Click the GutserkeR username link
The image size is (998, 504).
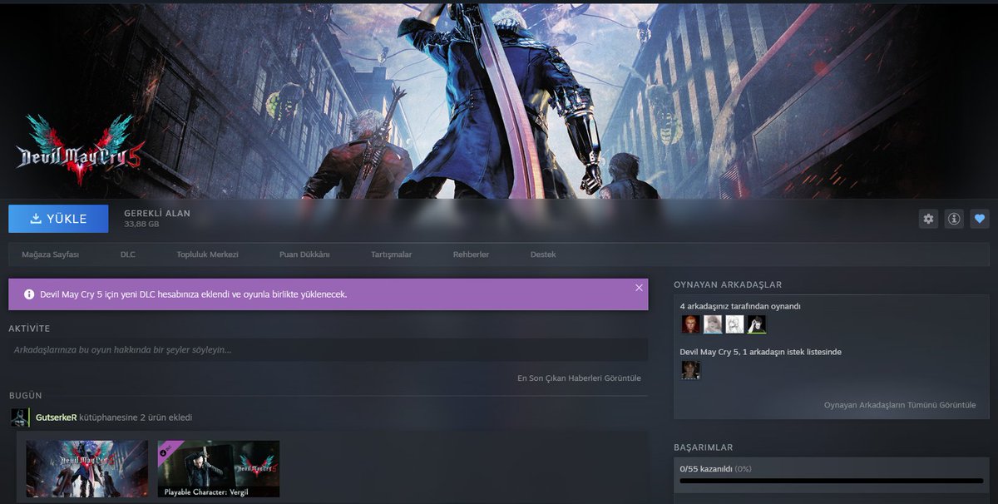pos(57,417)
